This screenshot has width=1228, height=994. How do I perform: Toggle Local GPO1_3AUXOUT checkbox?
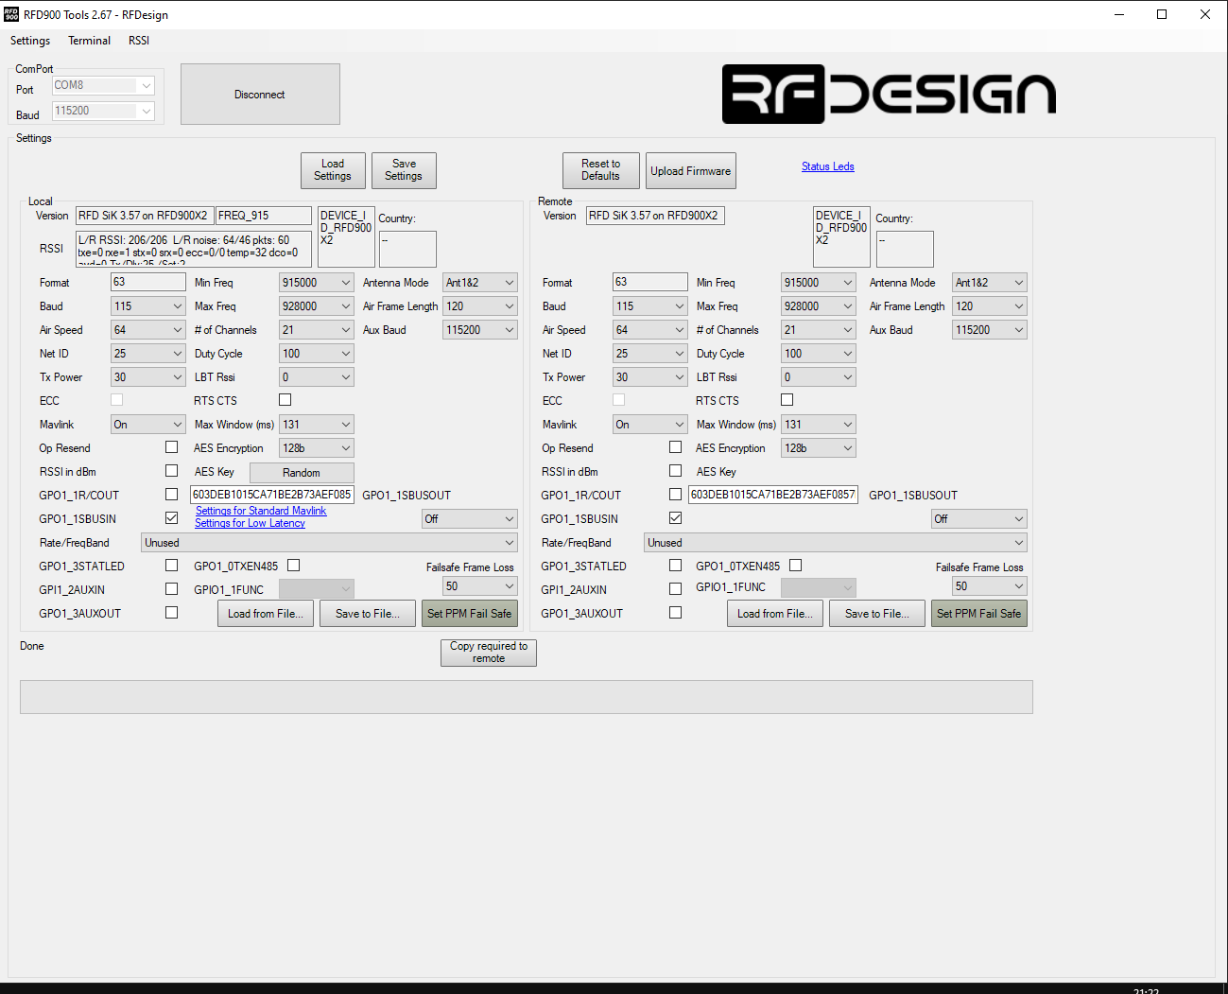(171, 613)
